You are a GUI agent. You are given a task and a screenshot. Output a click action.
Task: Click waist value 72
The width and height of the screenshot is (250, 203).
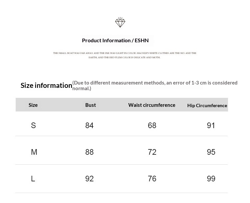coord(152,152)
